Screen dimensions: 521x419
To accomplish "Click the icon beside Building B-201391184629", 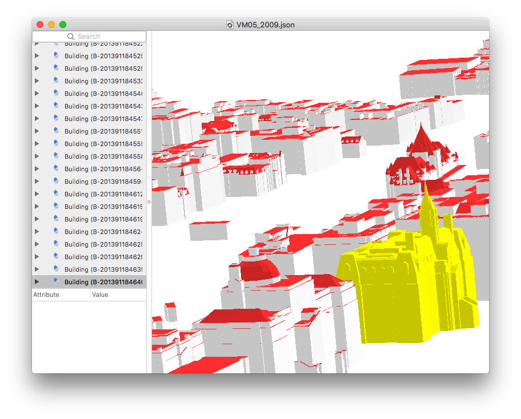I will (x=56, y=257).
